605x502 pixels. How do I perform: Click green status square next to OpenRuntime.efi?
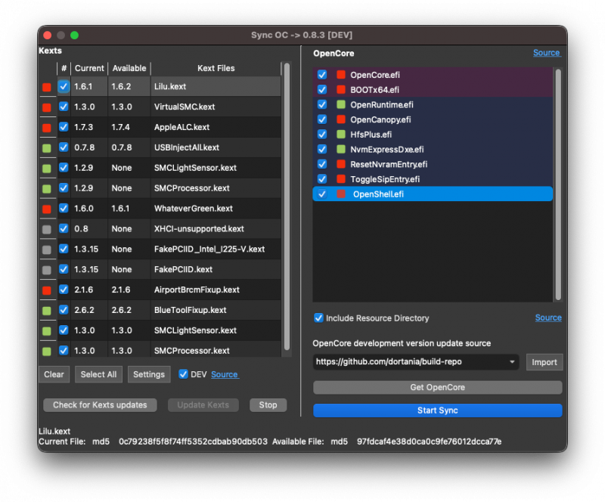pyautogui.click(x=340, y=104)
